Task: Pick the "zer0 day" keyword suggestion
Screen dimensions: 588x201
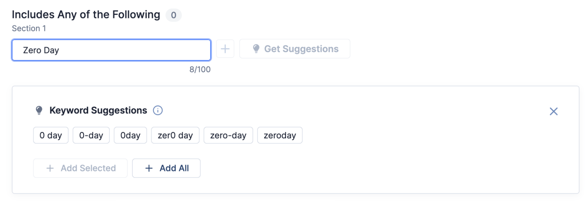Action: tap(175, 135)
